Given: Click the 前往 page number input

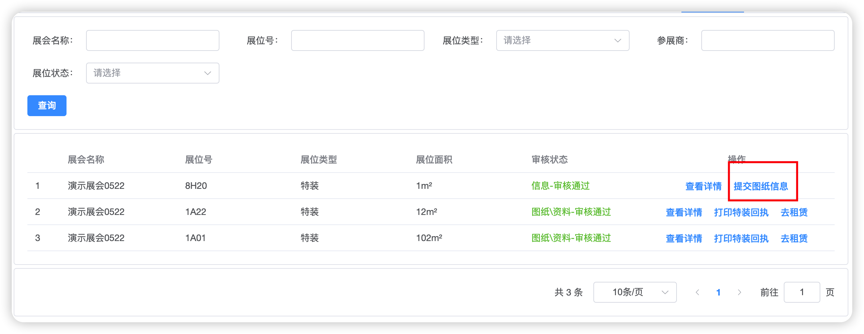Looking at the screenshot, I should [x=802, y=292].
